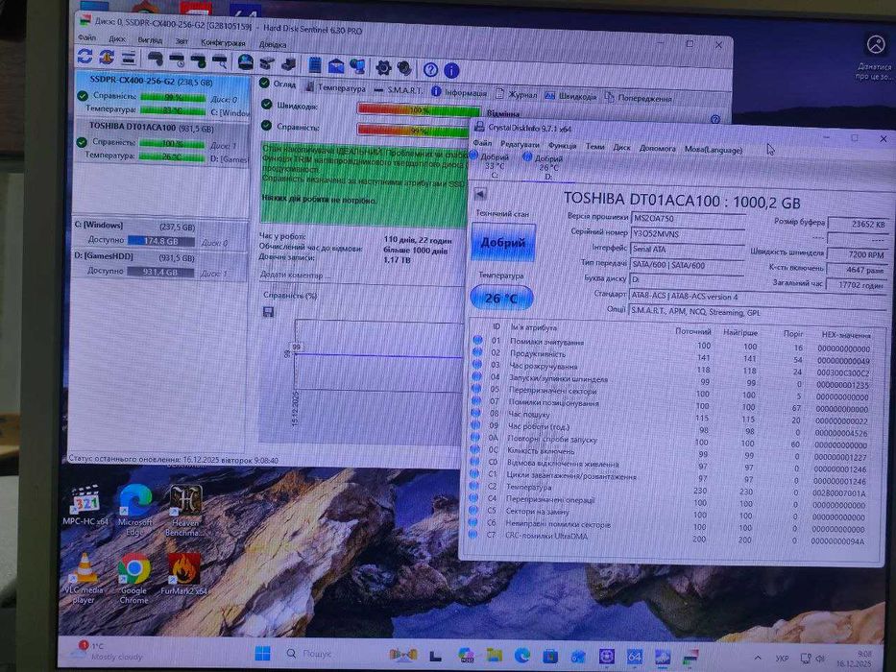
Task: Open the gear configuration icon in Hard Disk Sentinel
Action: pos(383,68)
